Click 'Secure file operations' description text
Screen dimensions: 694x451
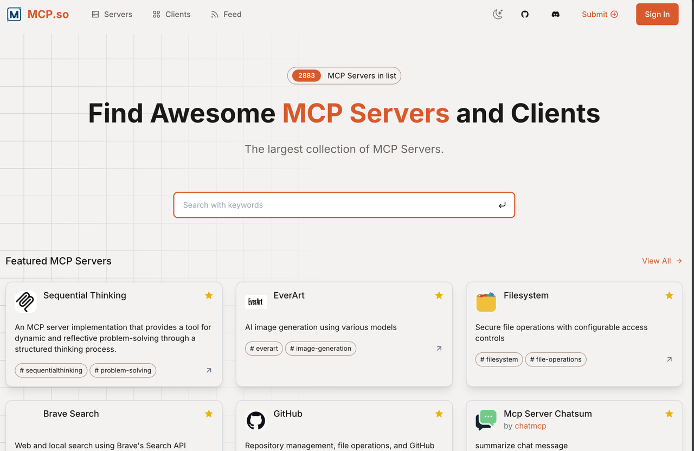pos(561,333)
